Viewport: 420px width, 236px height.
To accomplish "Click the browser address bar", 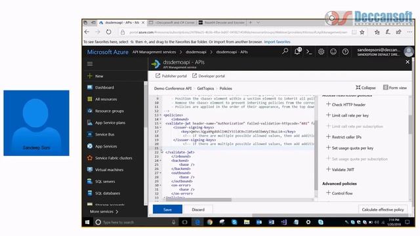I will tap(238, 32).
